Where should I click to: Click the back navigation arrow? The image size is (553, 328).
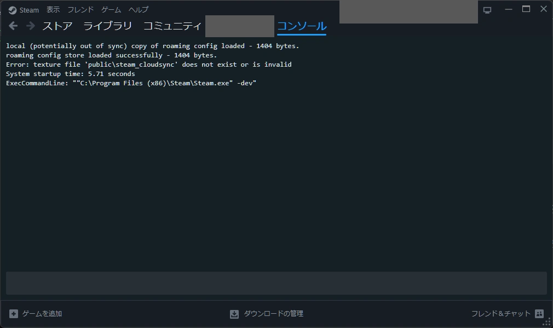pos(13,25)
